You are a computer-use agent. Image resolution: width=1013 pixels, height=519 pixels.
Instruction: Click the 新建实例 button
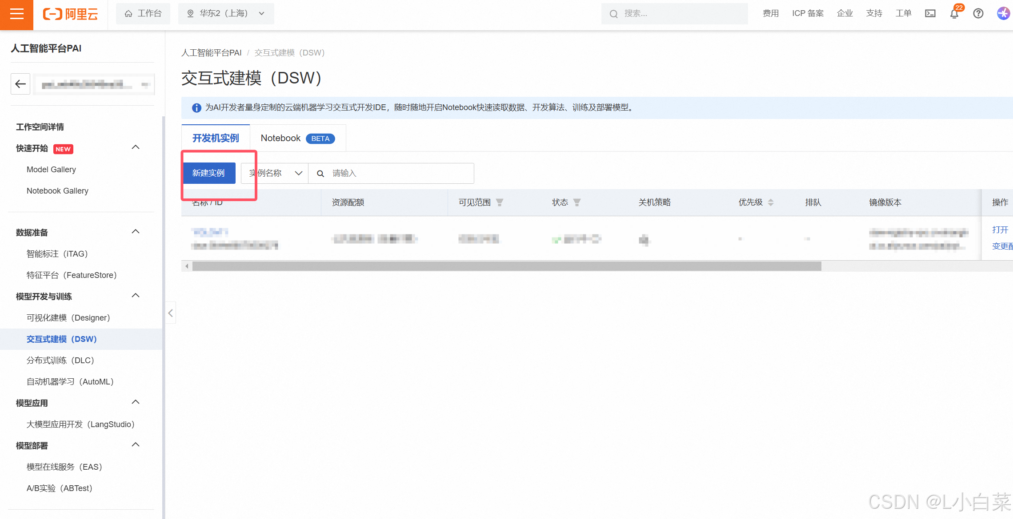[x=208, y=173]
